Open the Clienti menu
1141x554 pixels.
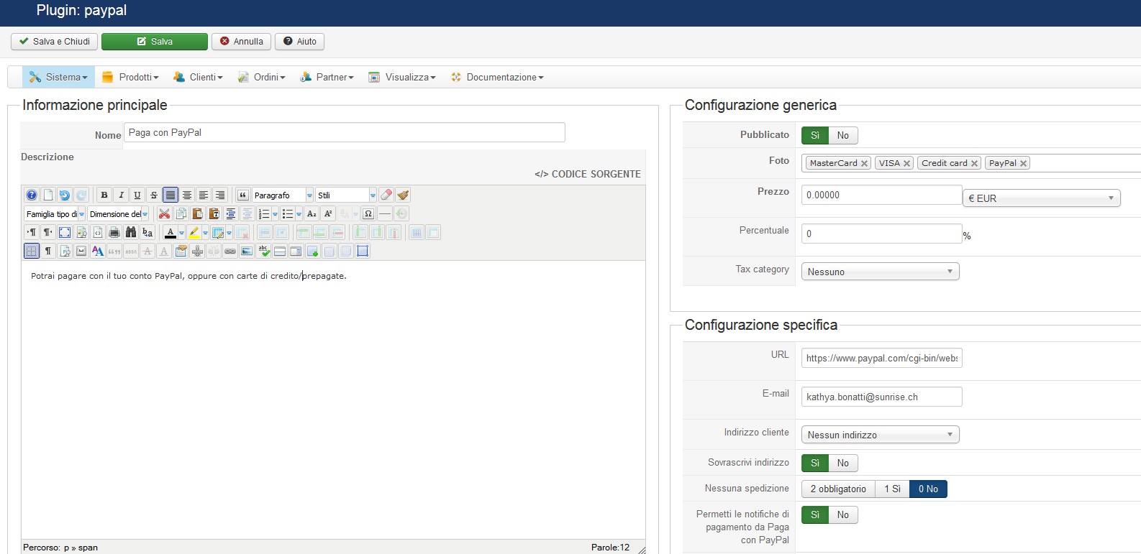(198, 77)
